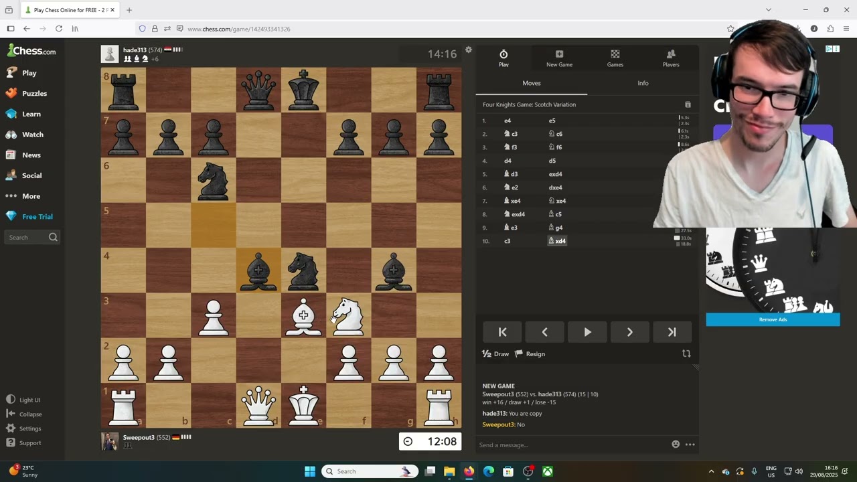Open Settings in the sidebar footer
This screenshot has height=482, width=857.
24,428
